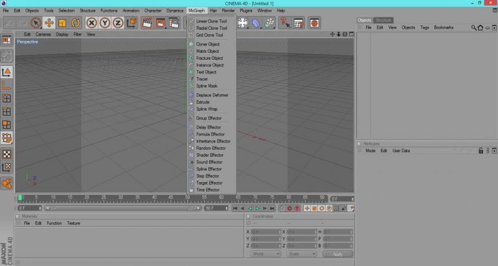Open Render Settings clapperboard
This screenshot has width=498, height=266.
174,23
